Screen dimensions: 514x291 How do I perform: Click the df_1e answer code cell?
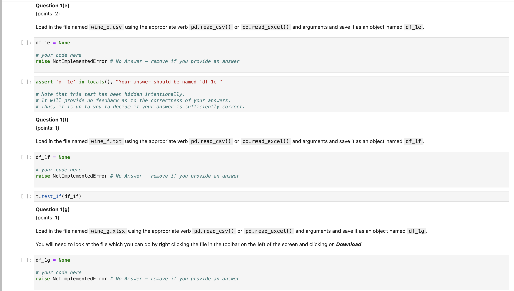pyautogui.click(x=272, y=55)
